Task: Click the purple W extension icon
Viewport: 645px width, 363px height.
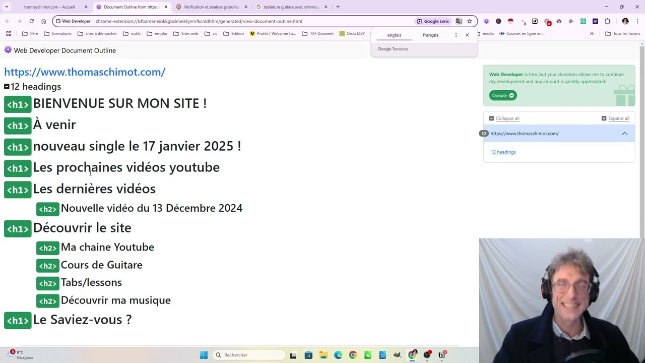Action: tap(595, 21)
